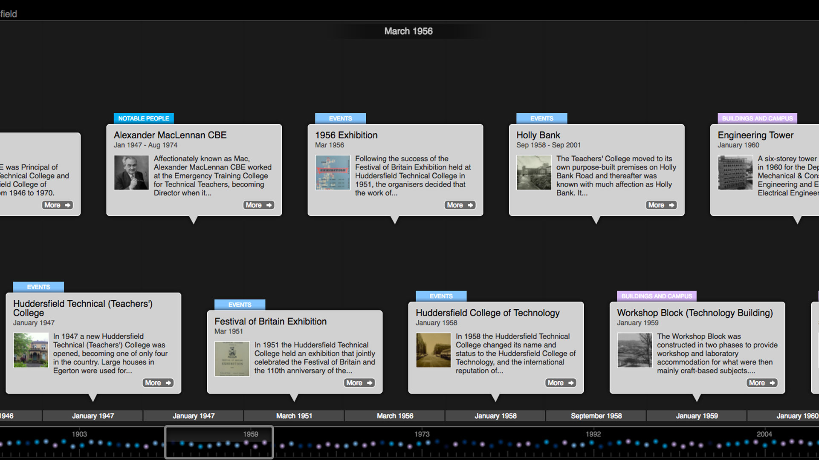Open More for 1956 Exhibition card
The width and height of the screenshot is (819, 460).
click(x=460, y=205)
